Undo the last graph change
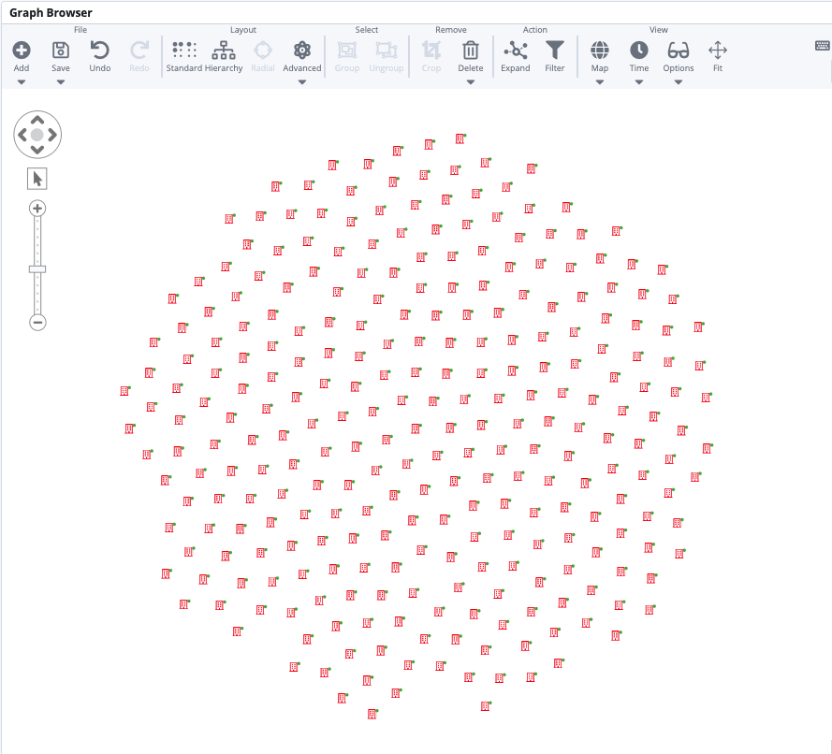The height and width of the screenshot is (754, 832). pos(99,51)
